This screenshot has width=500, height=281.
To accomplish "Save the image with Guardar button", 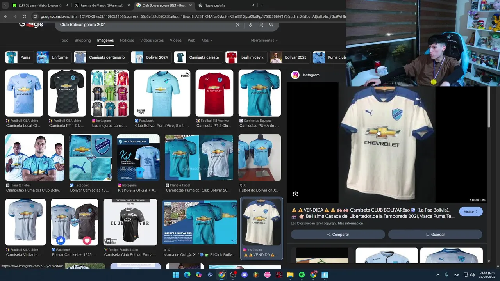I will pos(435,235).
